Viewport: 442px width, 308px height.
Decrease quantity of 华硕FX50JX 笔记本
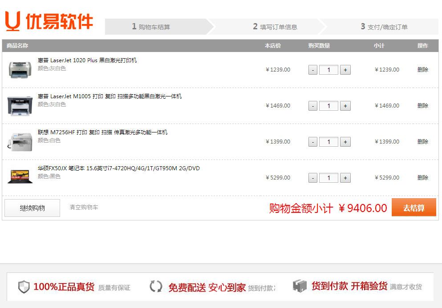[x=313, y=178]
